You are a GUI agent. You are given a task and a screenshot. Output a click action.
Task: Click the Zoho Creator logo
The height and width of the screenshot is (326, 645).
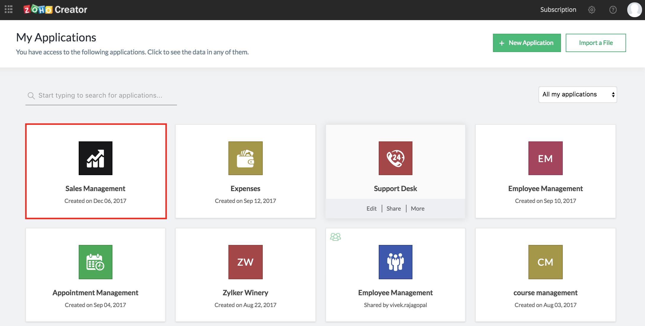[55, 9]
